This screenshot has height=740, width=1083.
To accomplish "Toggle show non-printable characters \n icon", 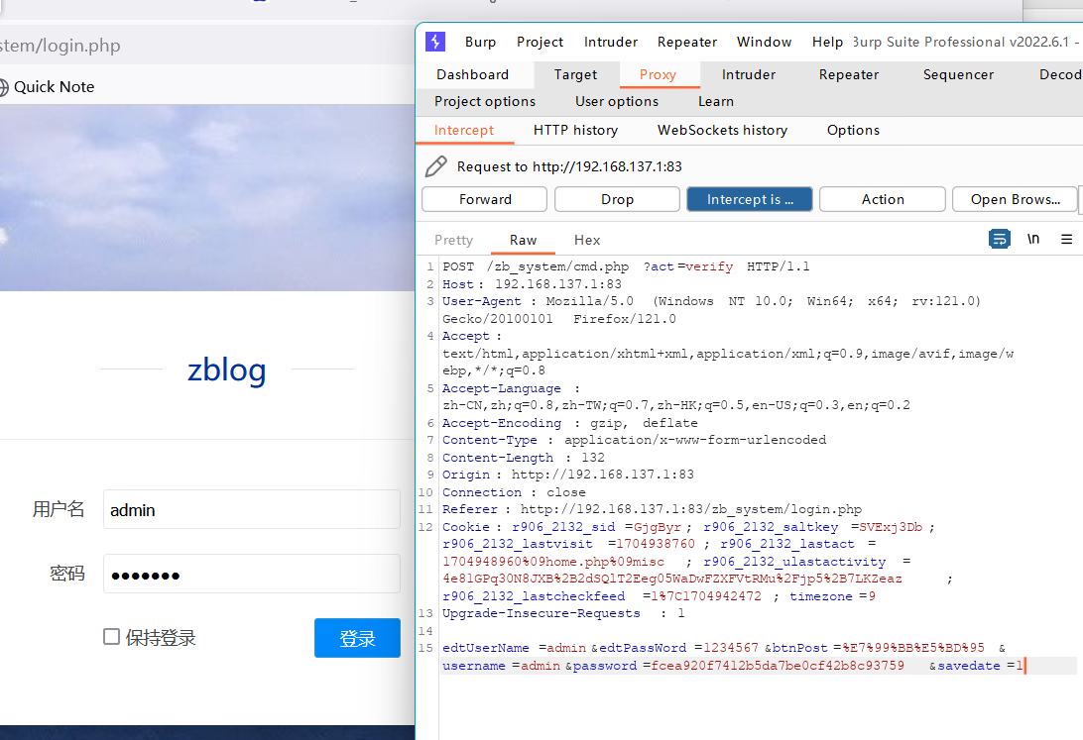I will (1033, 240).
